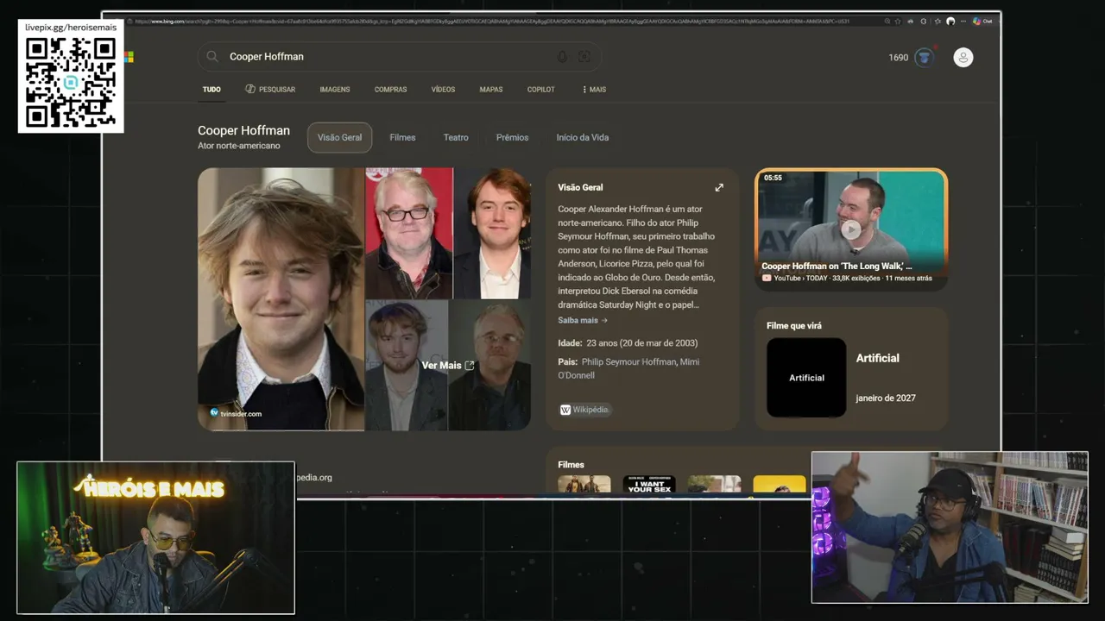Switch to the MAPAS tab
Image resolution: width=1105 pixels, height=621 pixels.
point(491,90)
